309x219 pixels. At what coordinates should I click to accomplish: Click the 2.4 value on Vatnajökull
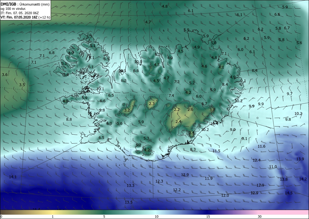click(x=178, y=122)
